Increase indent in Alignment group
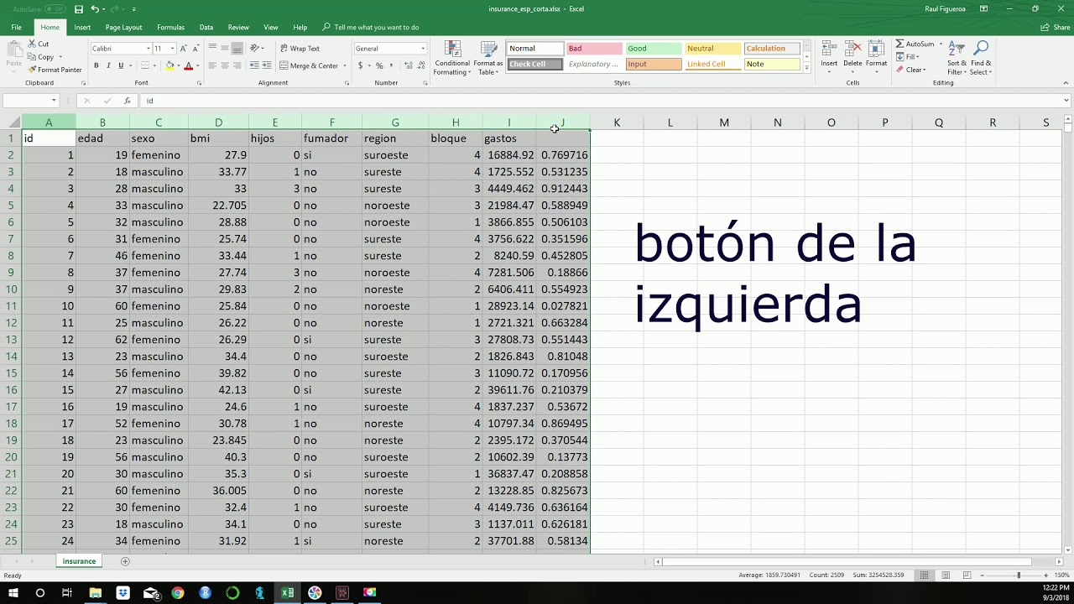 pyautogui.click(x=266, y=65)
